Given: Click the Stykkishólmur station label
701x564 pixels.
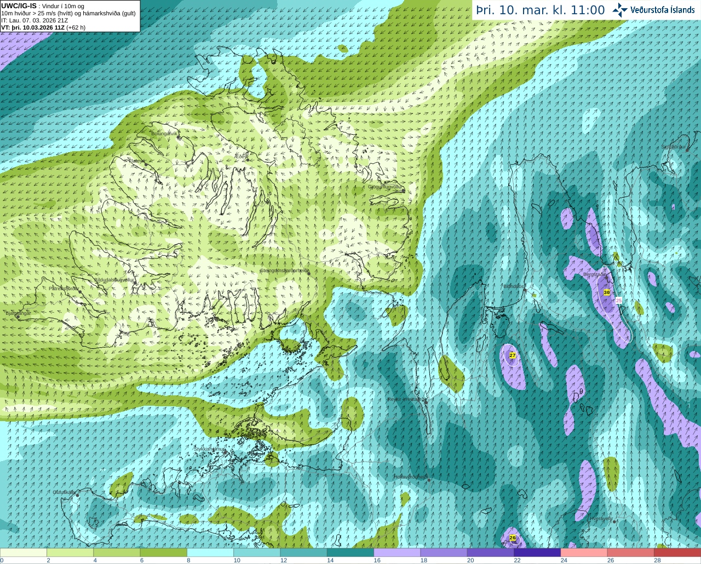Looking at the screenshot, I should pos(209,449).
